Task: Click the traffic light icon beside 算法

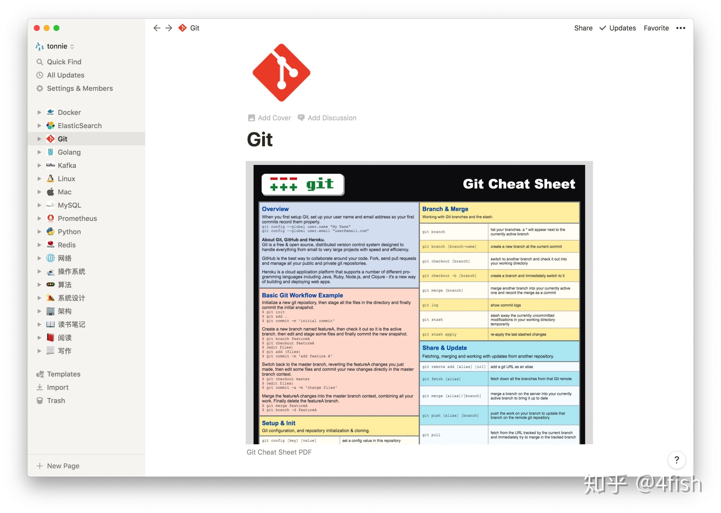Action: coord(50,285)
